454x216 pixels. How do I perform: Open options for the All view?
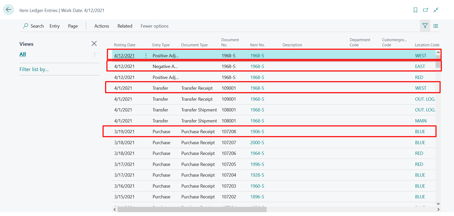pyautogui.click(x=95, y=54)
